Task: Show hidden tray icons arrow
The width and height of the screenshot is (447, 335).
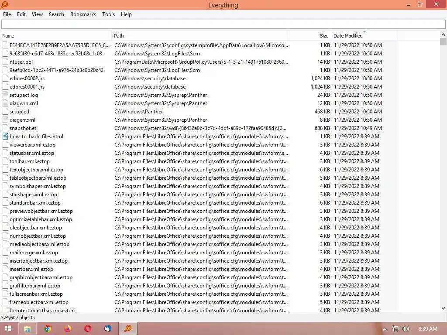Action: (x=385, y=329)
